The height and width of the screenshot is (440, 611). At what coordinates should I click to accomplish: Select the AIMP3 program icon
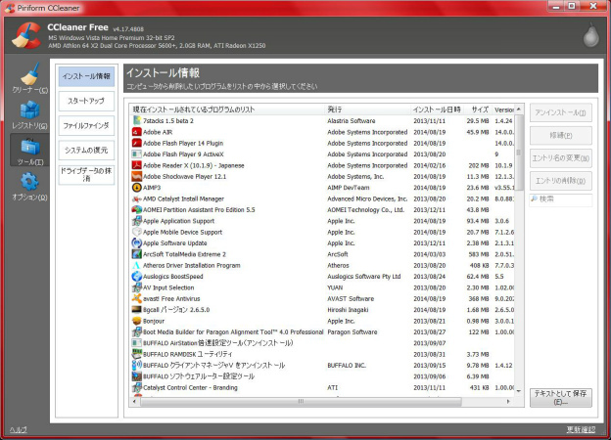[x=136, y=188]
